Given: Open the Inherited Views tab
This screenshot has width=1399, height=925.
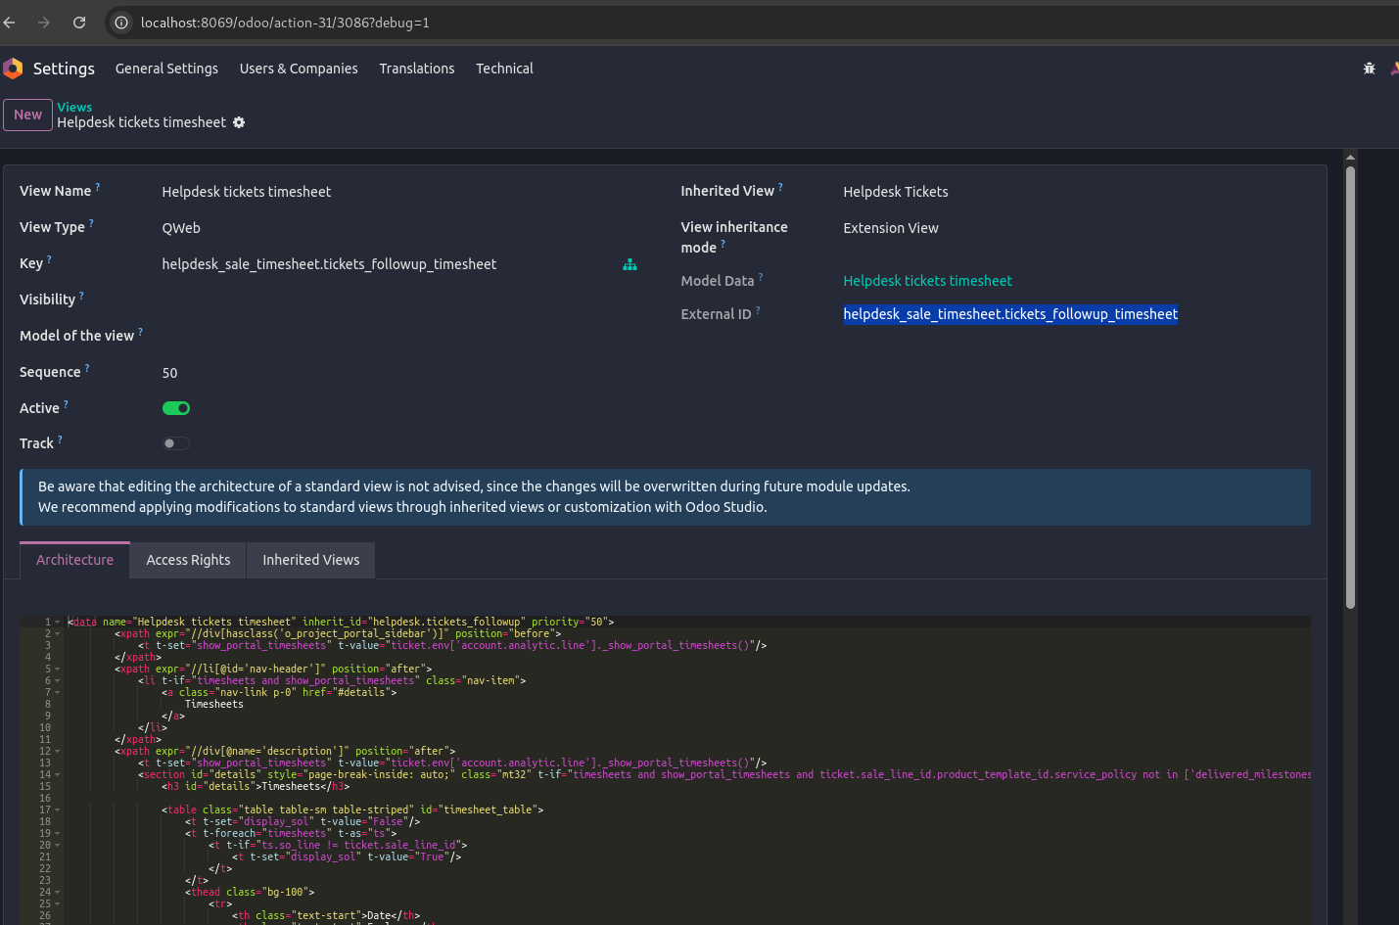Looking at the screenshot, I should [310, 560].
